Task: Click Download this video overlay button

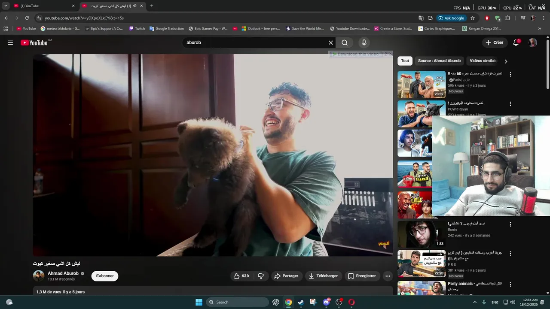Action: (356, 54)
